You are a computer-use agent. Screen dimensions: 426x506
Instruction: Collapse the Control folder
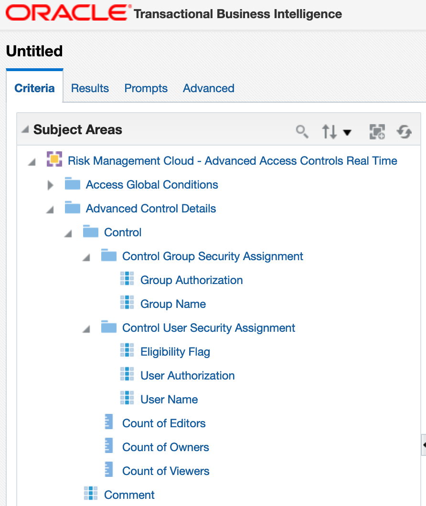pyautogui.click(x=68, y=233)
